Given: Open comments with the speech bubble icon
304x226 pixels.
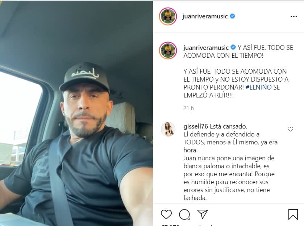Looking at the screenshot, I should [184, 214].
